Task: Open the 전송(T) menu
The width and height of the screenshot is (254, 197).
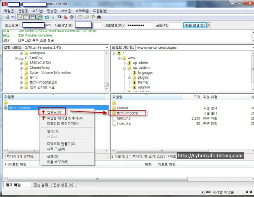Action: [x=52, y=11]
